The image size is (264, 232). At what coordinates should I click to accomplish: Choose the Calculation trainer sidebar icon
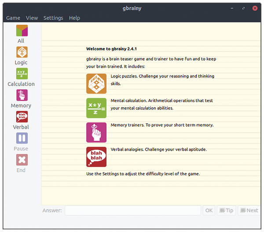(22, 74)
